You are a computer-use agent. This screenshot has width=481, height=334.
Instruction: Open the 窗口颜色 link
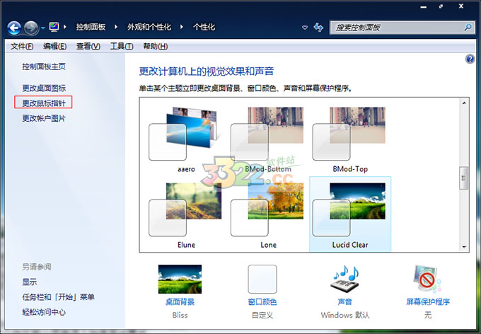pyautogui.click(x=262, y=302)
